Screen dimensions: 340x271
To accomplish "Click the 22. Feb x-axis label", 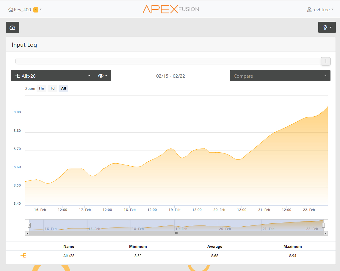I will coord(309,210).
